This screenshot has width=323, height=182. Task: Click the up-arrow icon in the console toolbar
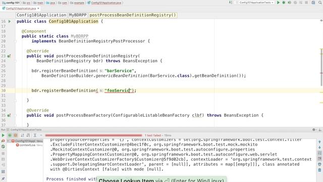click(319, 142)
